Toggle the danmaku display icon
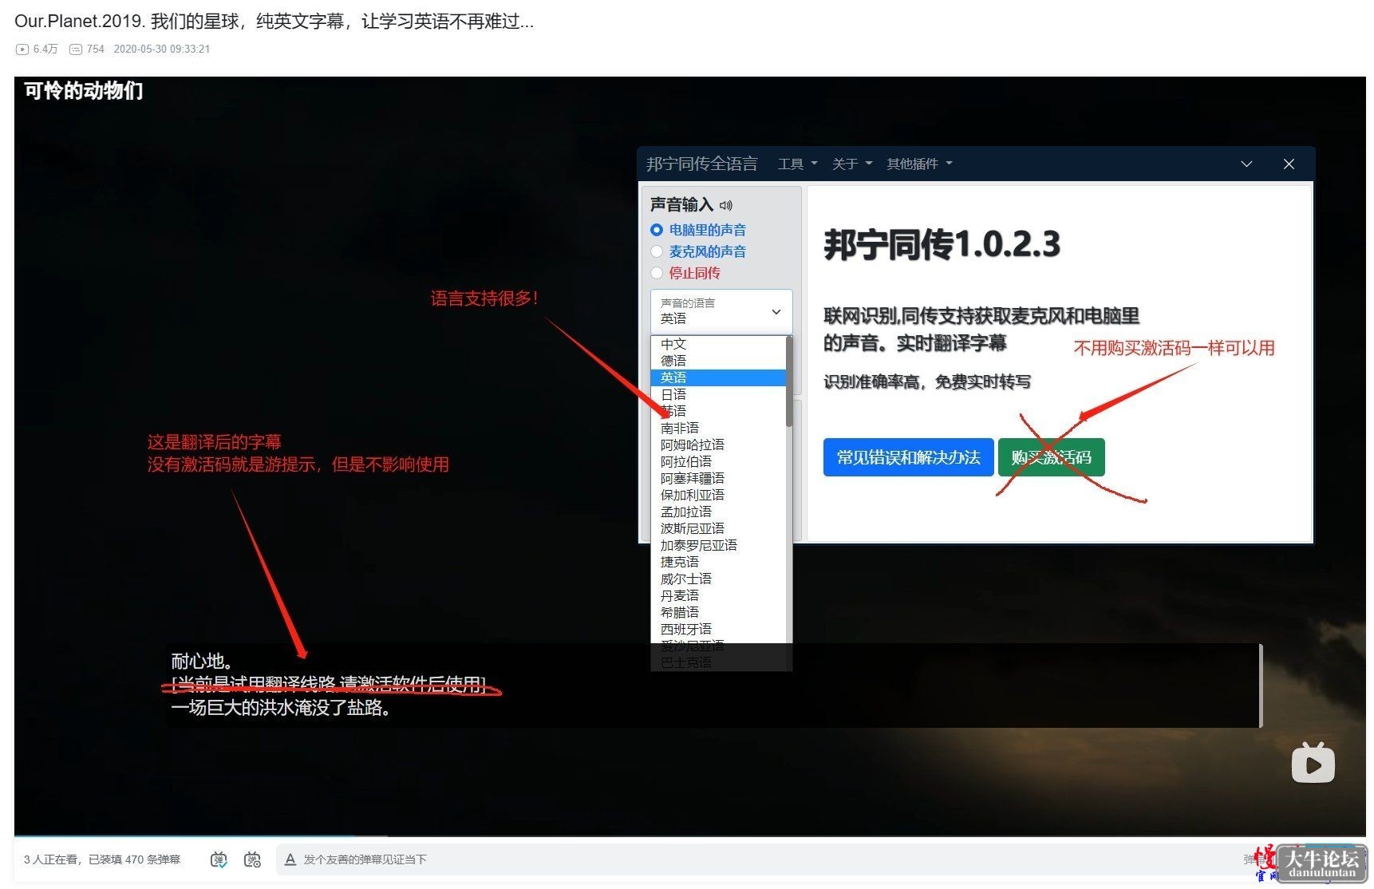Viewport: 1374px width, 889px height. click(x=219, y=859)
